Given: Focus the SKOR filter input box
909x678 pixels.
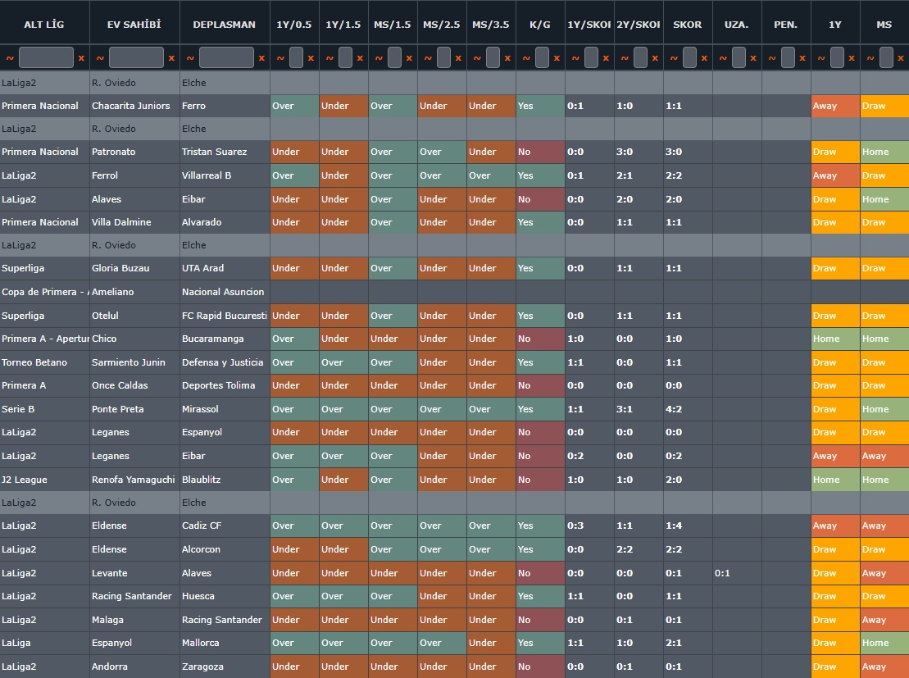Looking at the screenshot, I should point(689,57).
